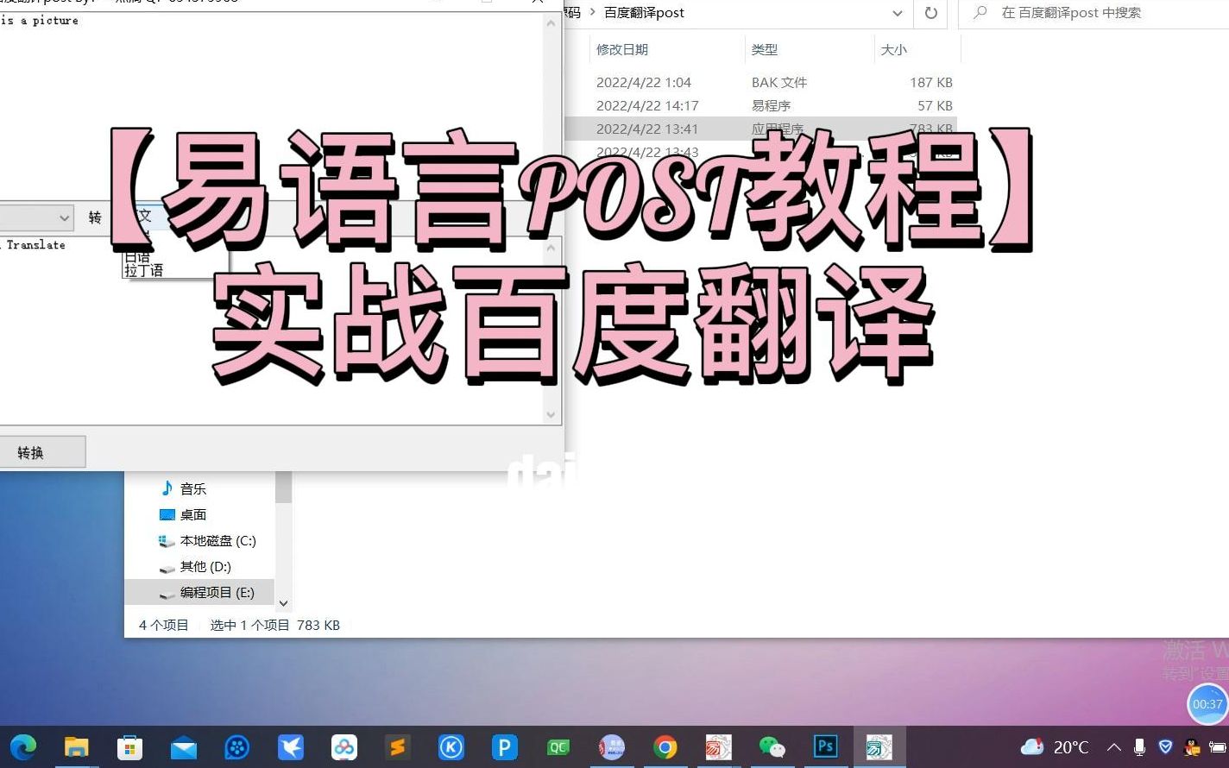
Task: Refresh the 百度翻译post folder view
Action: point(930,13)
